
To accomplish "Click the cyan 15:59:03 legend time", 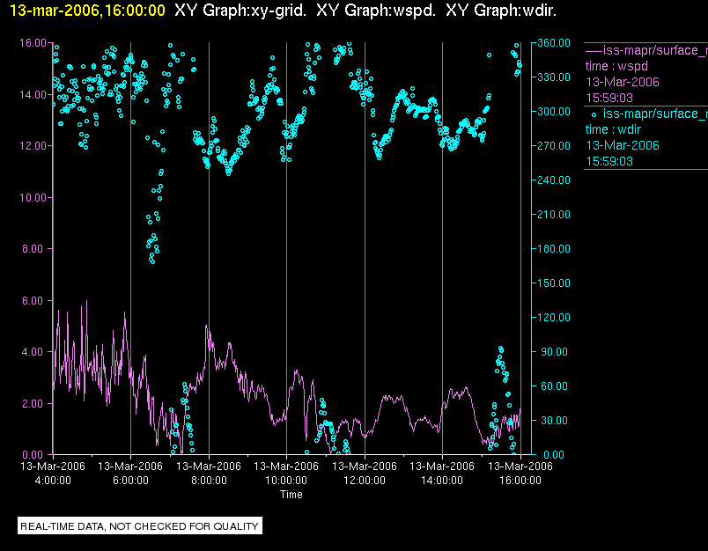I will coord(609,161).
